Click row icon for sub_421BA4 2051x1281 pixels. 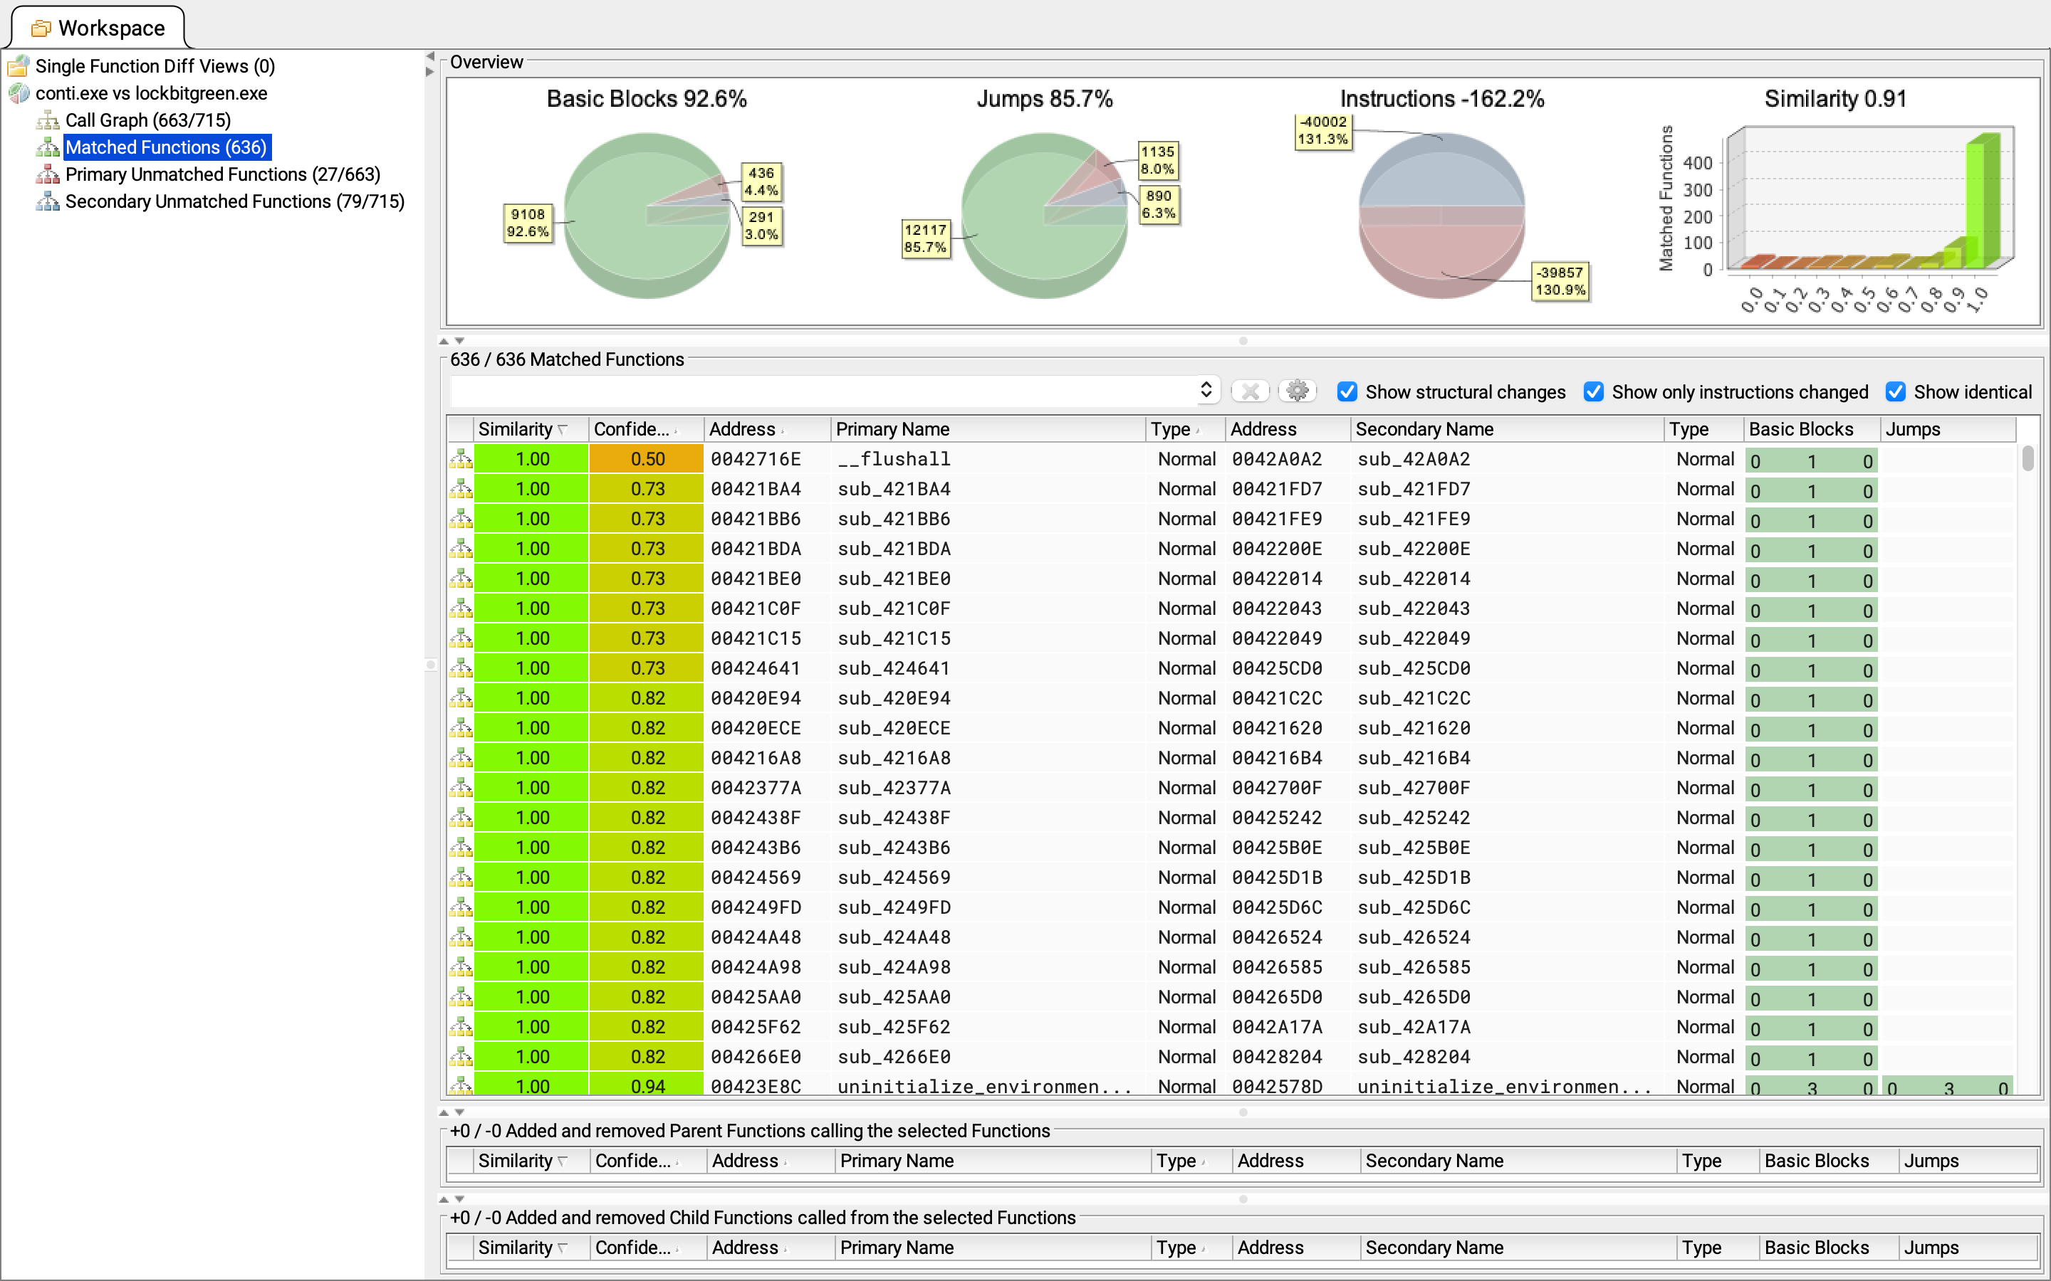tap(461, 489)
